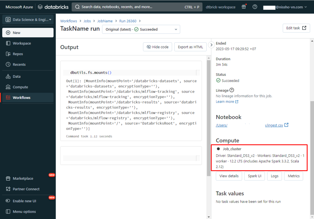Viewport: 314px width, 219px height.
Task: Open Partner Connect in sidebar
Action: (26, 189)
